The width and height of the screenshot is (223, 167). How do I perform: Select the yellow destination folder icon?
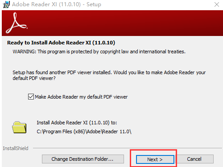[19, 127]
